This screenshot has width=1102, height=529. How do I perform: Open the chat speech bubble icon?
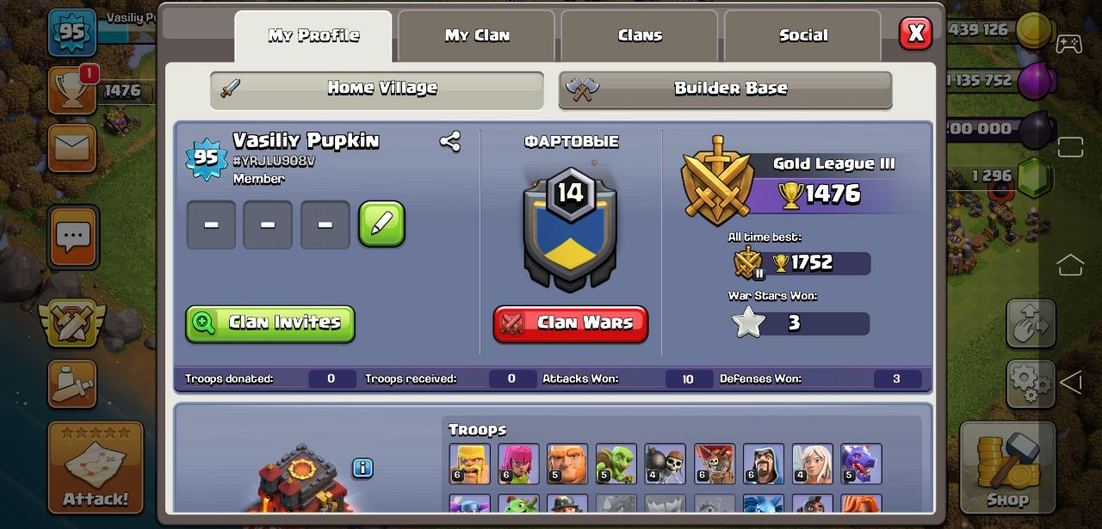click(x=73, y=237)
